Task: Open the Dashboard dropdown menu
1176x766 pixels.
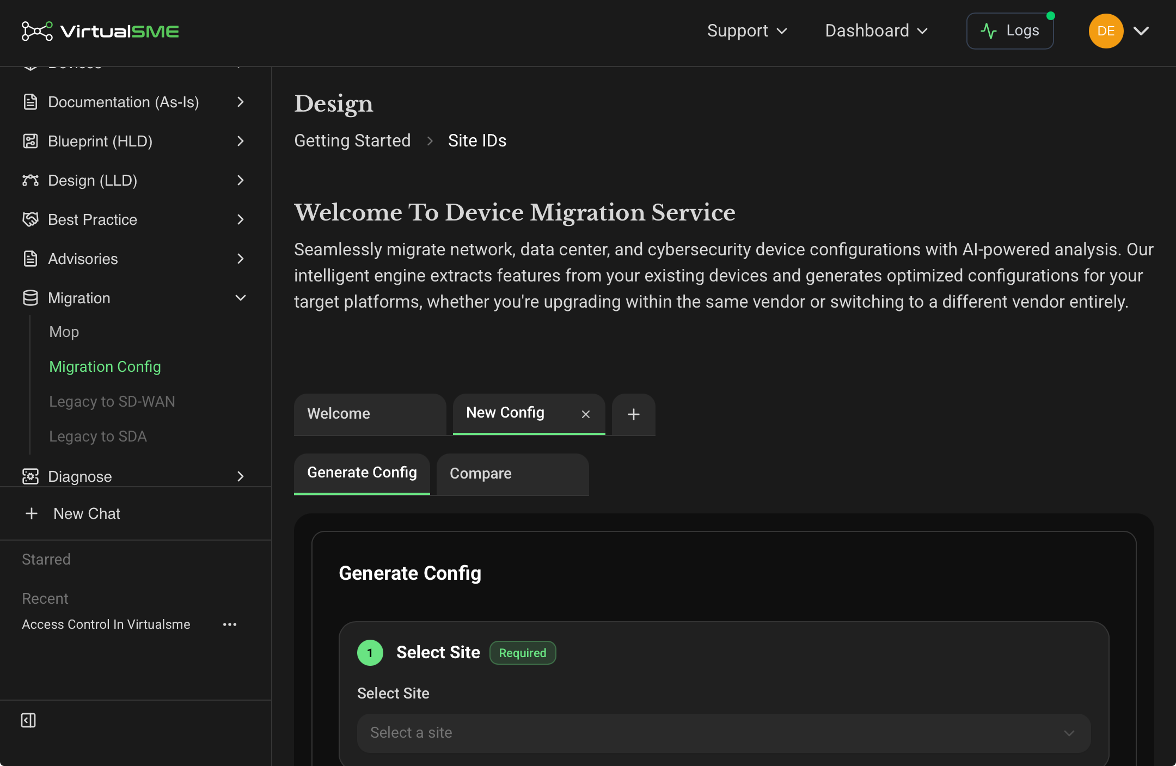Action: click(877, 31)
